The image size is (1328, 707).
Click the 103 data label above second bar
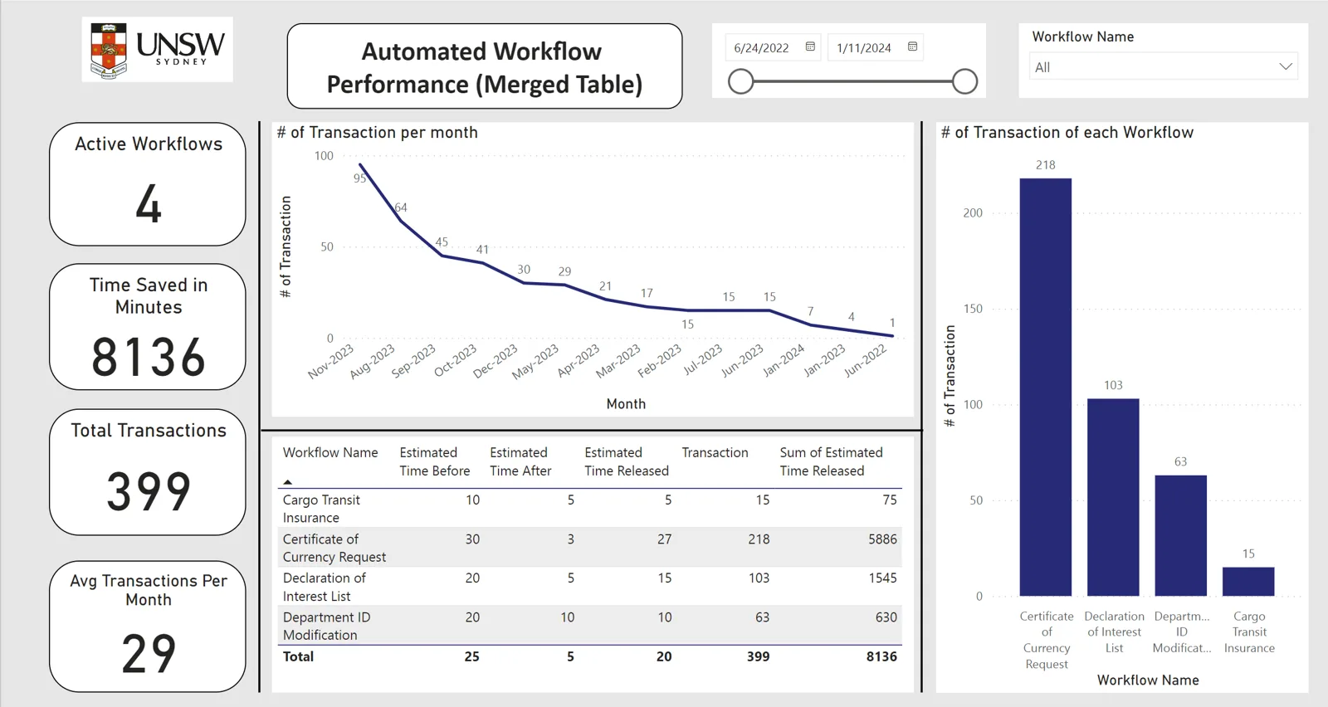[x=1113, y=385]
